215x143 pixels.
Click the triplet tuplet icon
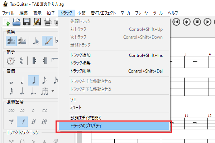click(44, 91)
